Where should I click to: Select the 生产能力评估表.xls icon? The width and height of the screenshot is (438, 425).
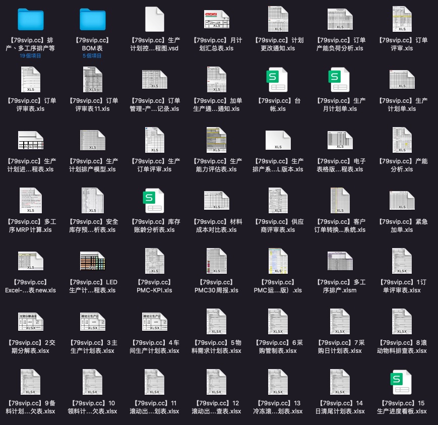[217, 140]
